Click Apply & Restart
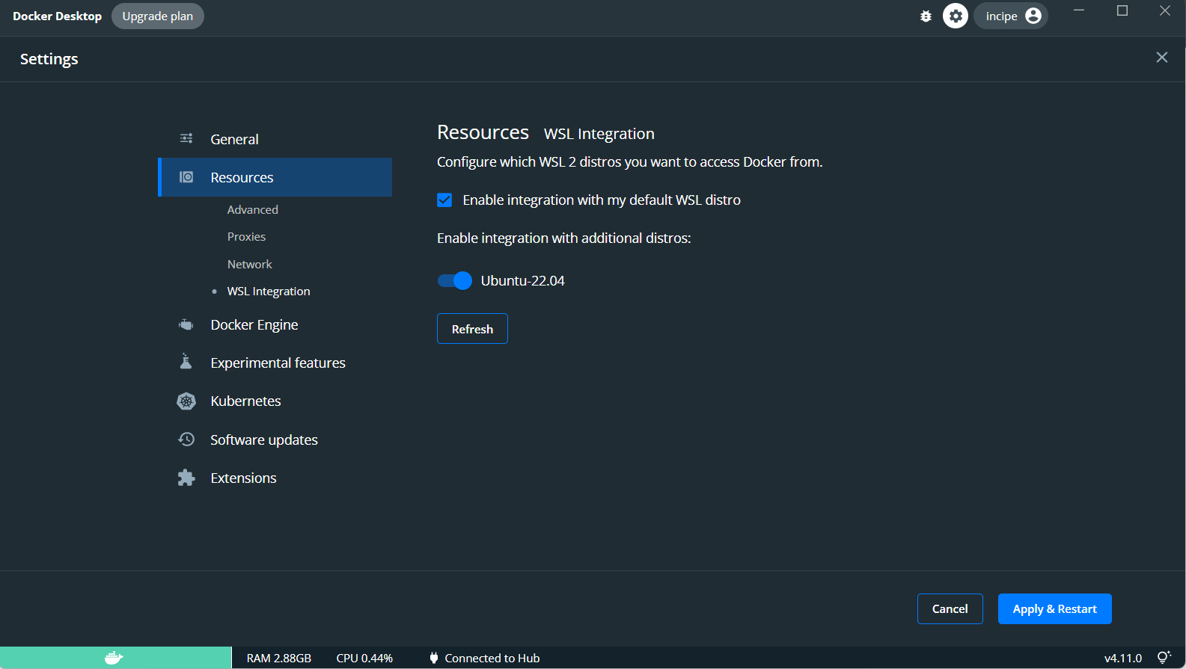This screenshot has height=669, width=1186. [x=1054, y=609]
